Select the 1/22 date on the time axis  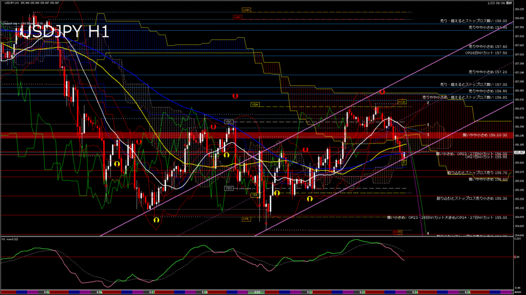(x=310, y=292)
